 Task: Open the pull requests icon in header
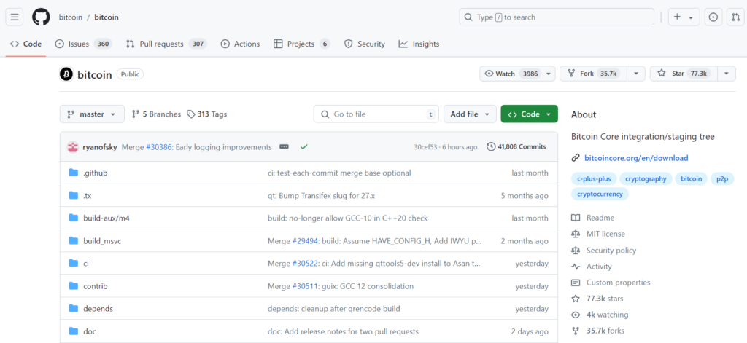735,17
